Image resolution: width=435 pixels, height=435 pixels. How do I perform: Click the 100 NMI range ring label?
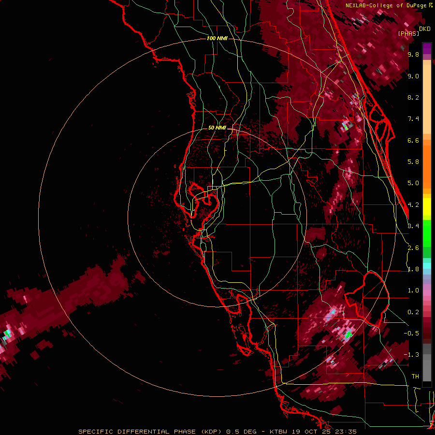(x=217, y=38)
